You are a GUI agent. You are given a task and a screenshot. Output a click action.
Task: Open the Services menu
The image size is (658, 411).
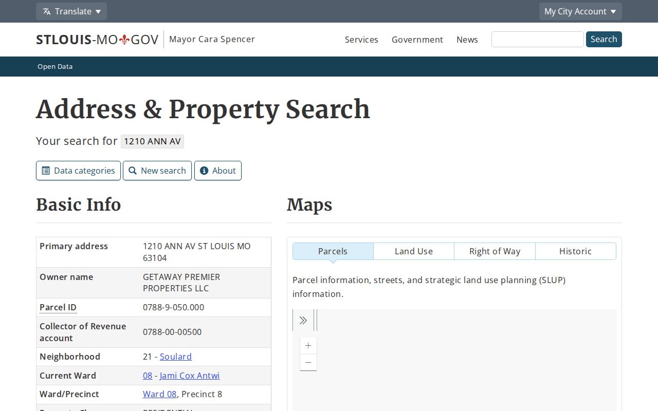[361, 40]
